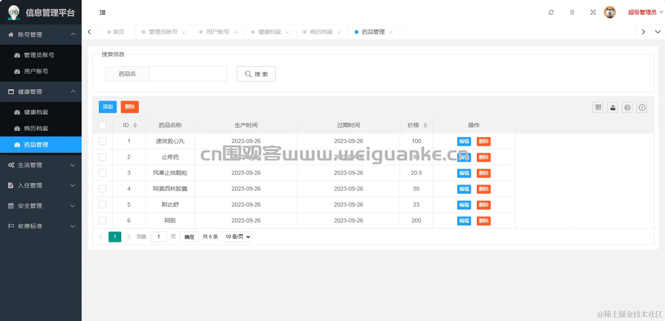Edit the 斯达舒 row
The image size is (665, 321).
[x=464, y=205]
